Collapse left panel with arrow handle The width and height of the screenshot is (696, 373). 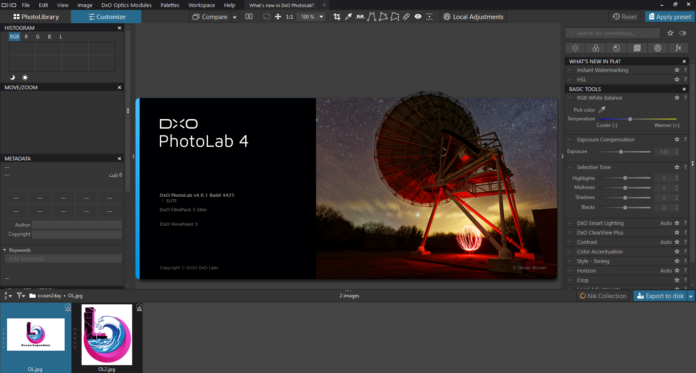(x=133, y=156)
